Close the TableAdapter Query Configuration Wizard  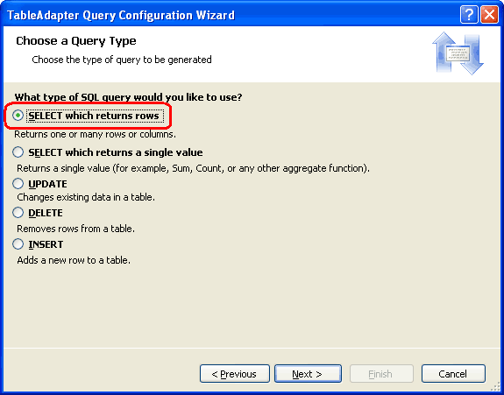tap(489, 14)
